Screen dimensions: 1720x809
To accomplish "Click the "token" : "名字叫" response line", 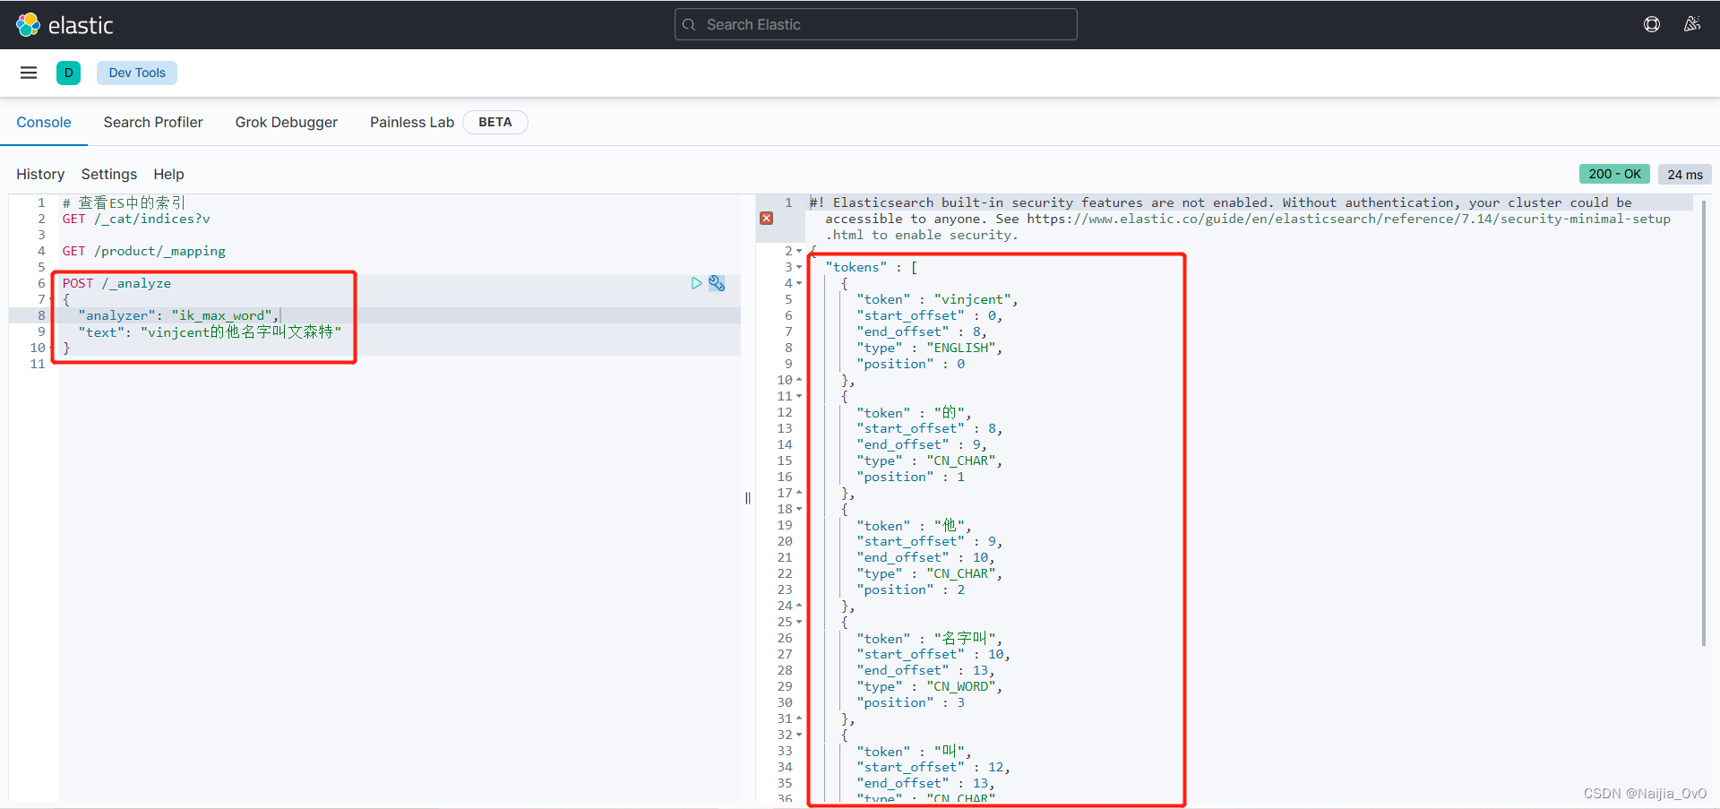I will (929, 638).
